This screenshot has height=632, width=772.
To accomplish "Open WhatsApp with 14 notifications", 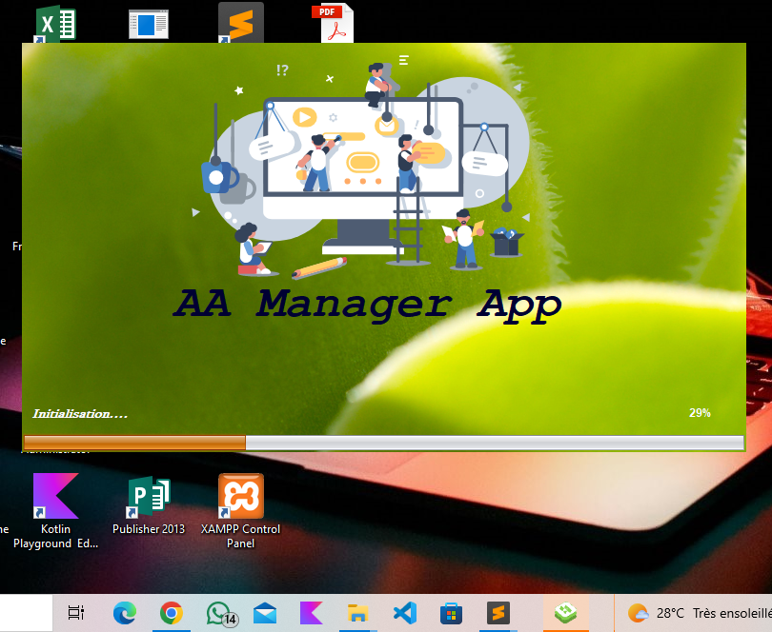I will coord(219,613).
